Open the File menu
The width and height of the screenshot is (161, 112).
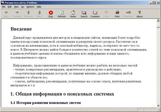pyautogui.click(x=4, y=7)
